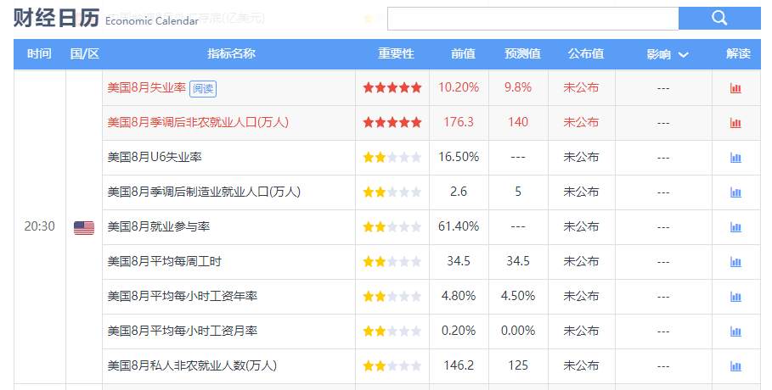Open chart icon for 美国8月就业参与率
The image size is (772, 390).
[735, 227]
